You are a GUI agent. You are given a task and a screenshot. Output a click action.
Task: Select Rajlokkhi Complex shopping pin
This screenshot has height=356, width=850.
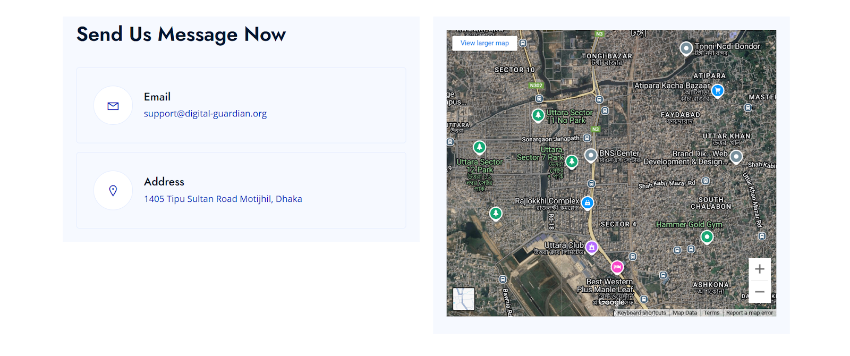(587, 203)
